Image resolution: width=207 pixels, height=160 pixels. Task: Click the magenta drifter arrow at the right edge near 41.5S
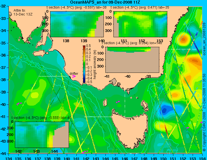tap(201, 122)
